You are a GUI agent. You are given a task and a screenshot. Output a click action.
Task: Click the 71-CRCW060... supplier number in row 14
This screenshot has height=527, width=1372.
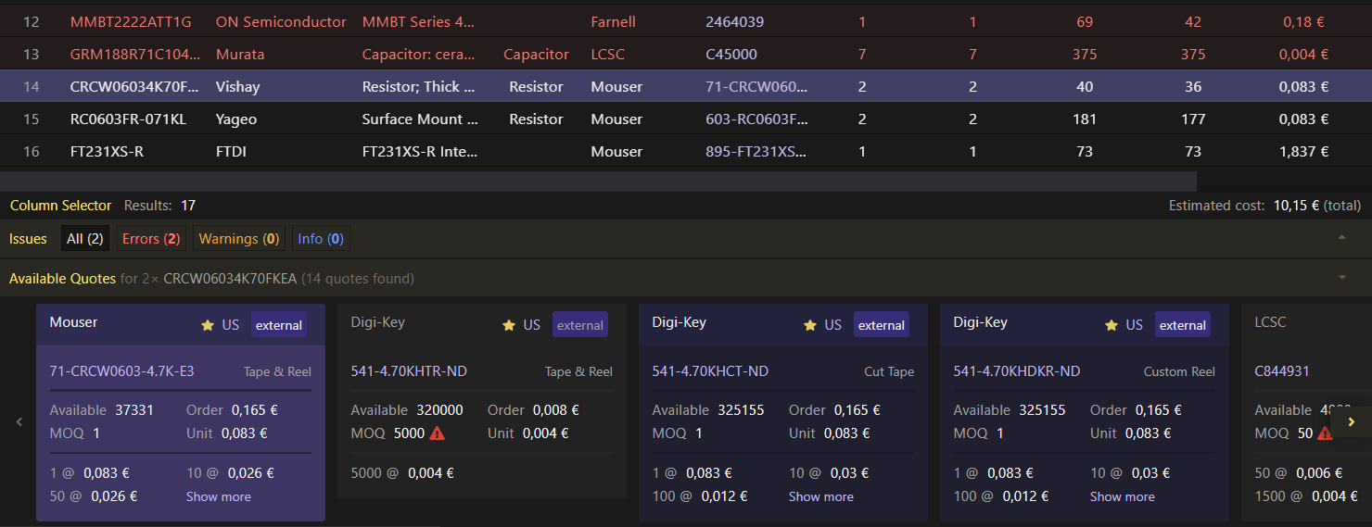point(756,87)
